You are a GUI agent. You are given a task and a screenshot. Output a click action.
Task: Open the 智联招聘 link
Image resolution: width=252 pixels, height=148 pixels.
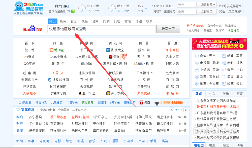coord(115,73)
